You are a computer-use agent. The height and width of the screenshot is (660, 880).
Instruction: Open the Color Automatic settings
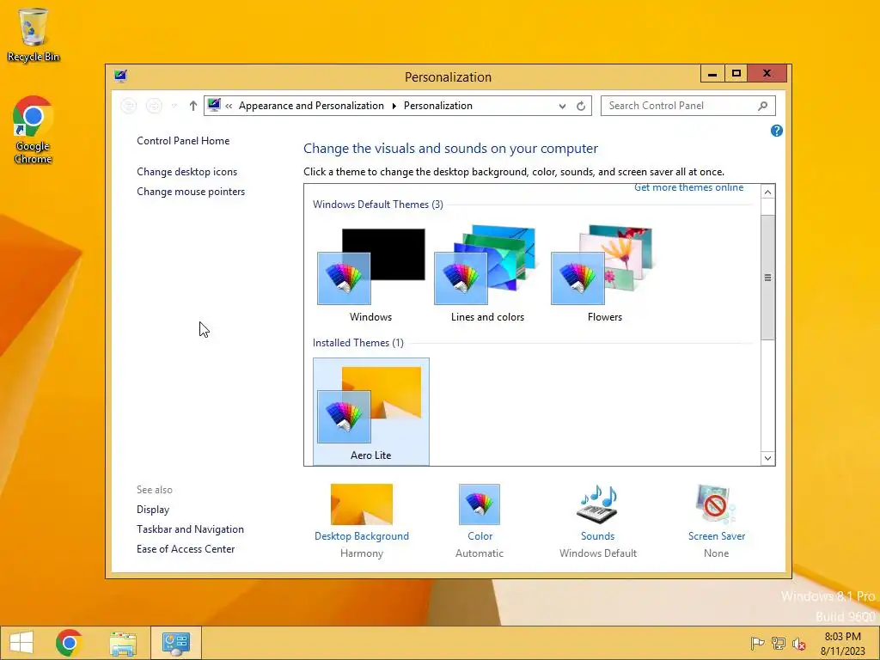click(x=480, y=522)
